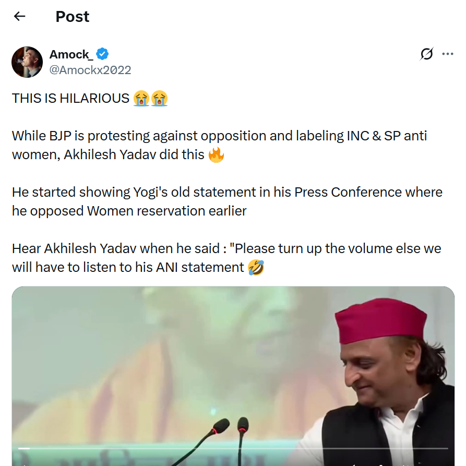Open the Grok explain-post icon

(x=427, y=54)
